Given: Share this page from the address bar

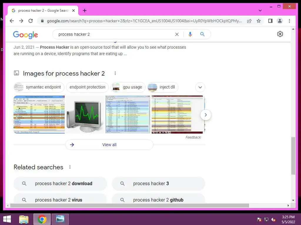Looking at the screenshot, I should coord(249,21).
